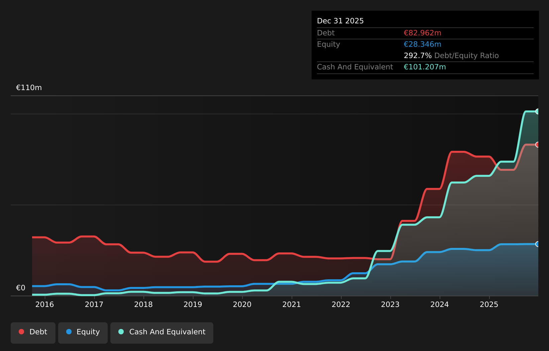Screen dimensions: 549x351
Task: Click the Equity endpoint marker at Dec 2025
Action: (538, 244)
